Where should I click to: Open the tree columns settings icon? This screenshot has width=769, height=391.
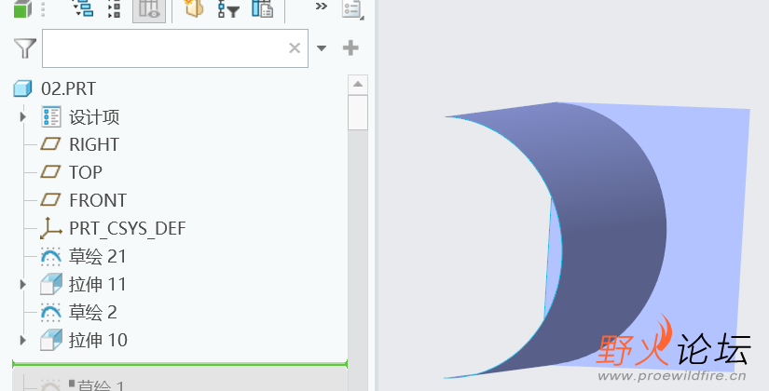click(262, 8)
